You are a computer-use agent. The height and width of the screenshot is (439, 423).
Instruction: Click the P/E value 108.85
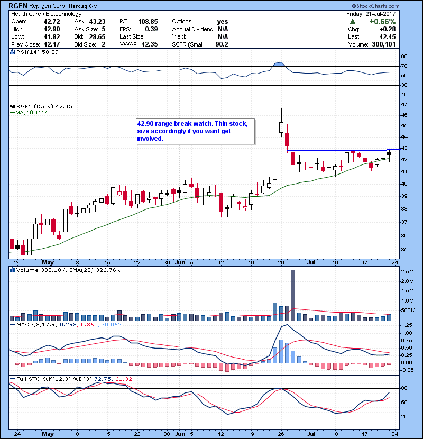[x=148, y=22]
